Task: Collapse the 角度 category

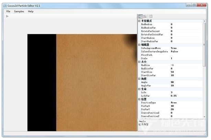Action: point(139,79)
